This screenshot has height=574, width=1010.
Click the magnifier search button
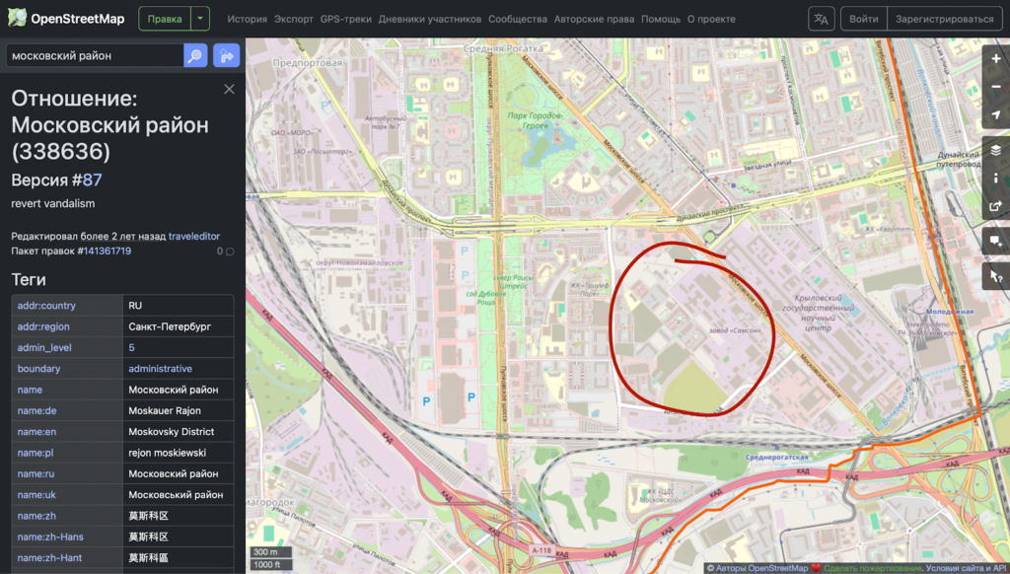195,56
